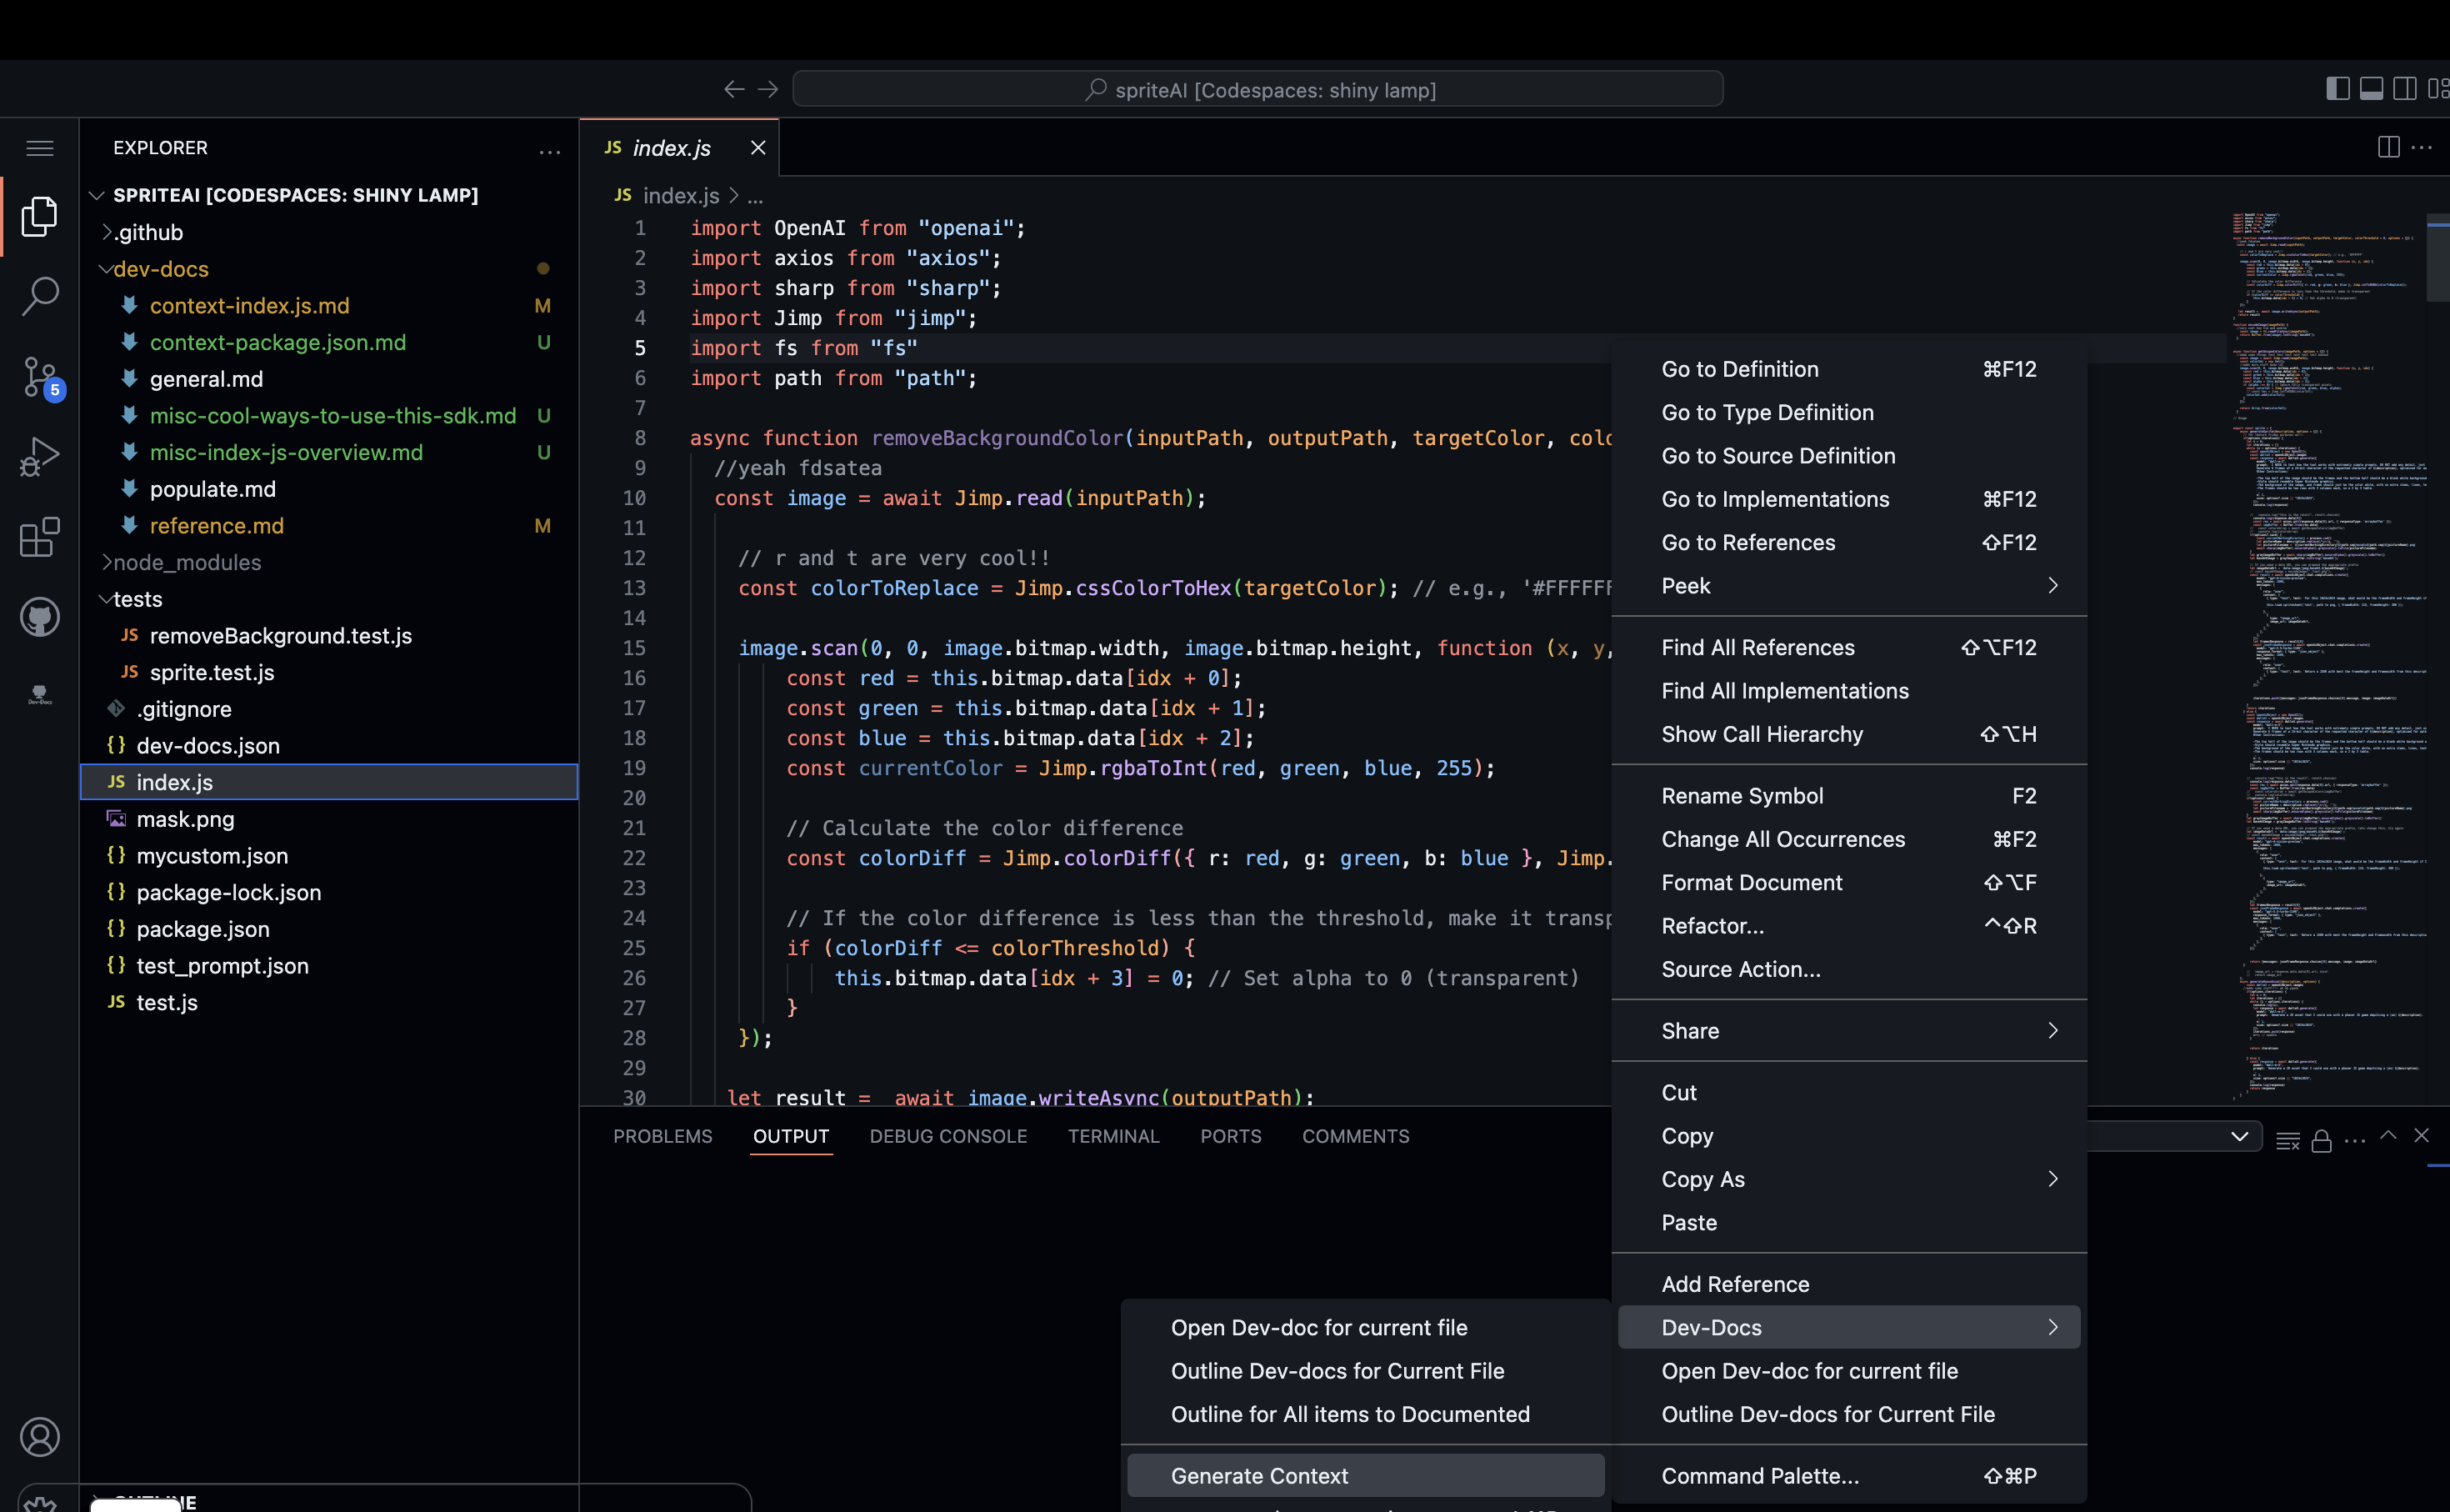The height and width of the screenshot is (1512, 2450).
Task: Open the Run and Debug view
Action: (x=40, y=455)
